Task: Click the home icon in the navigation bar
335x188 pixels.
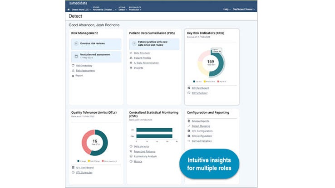Action: tap(69, 10)
